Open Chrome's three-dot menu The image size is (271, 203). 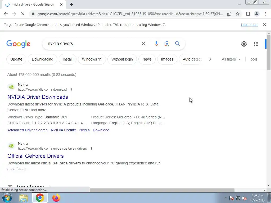tap(265, 14)
